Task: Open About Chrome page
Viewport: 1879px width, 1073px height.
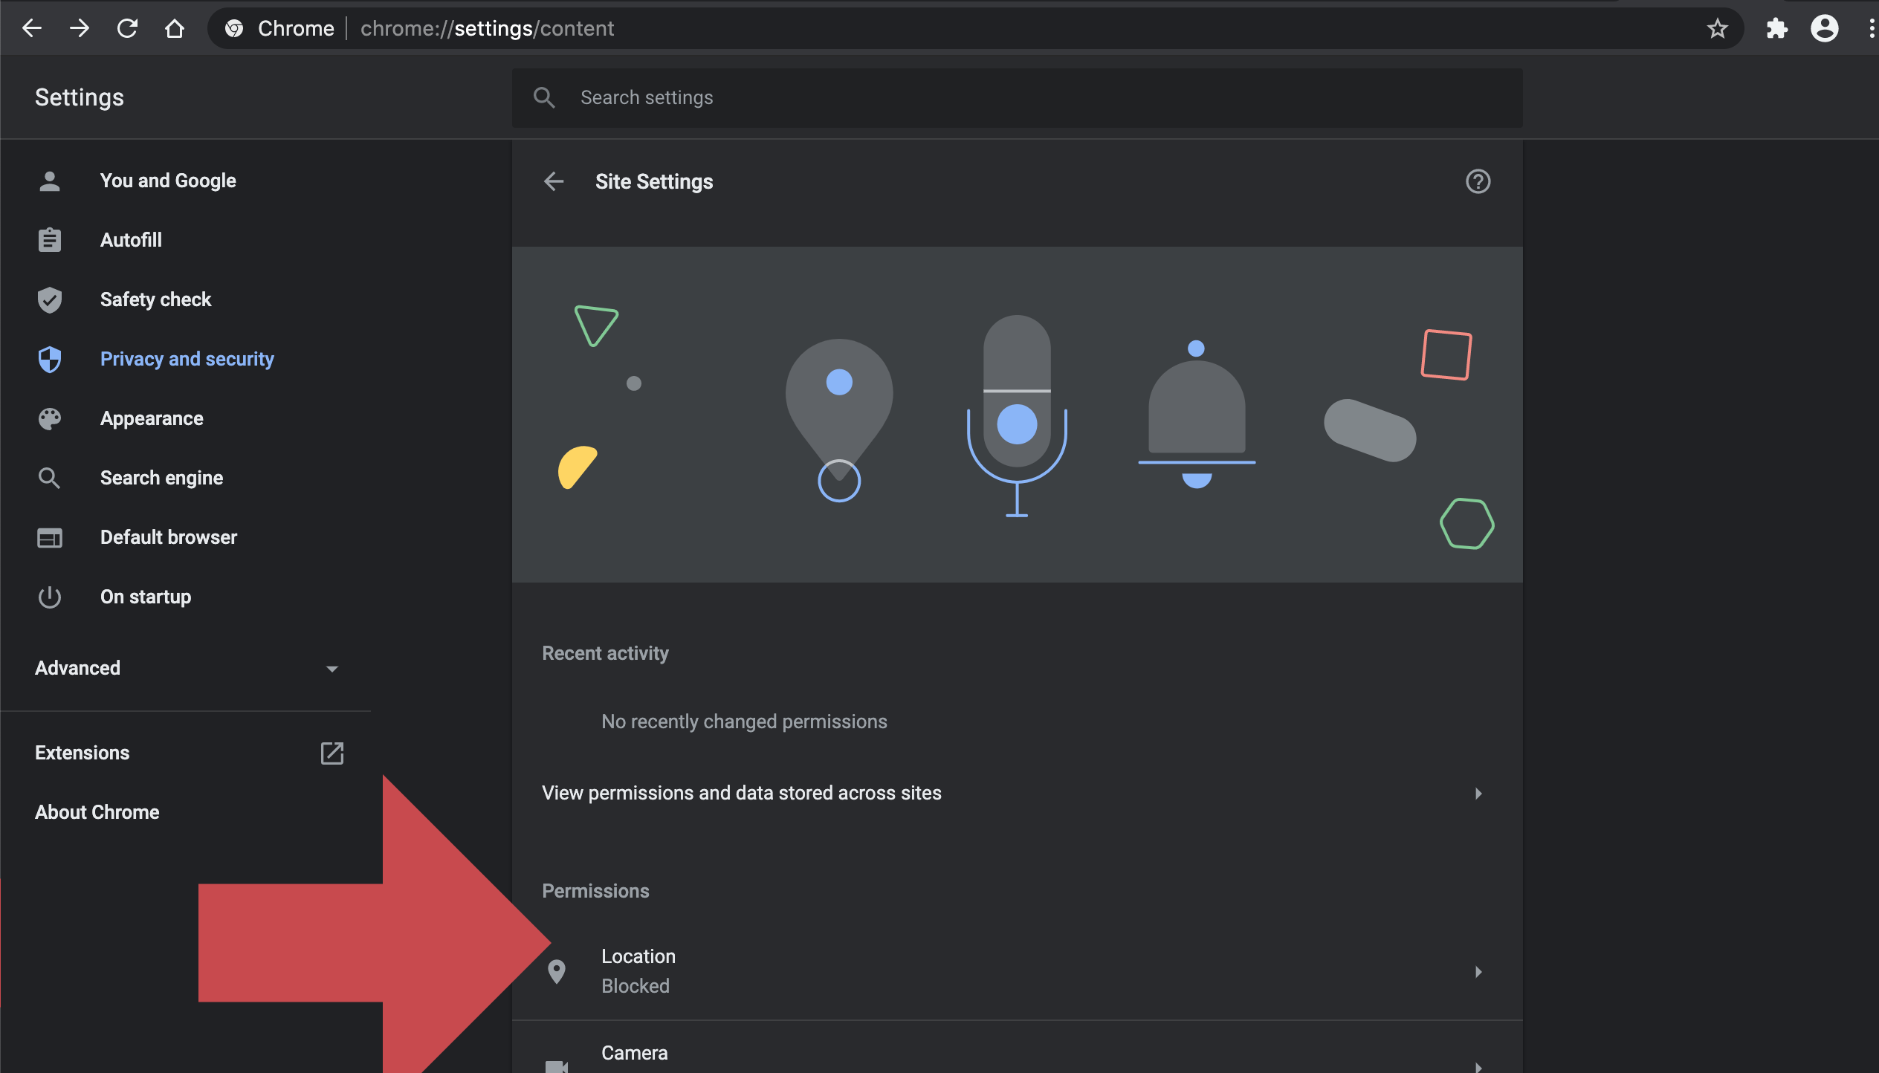Action: (x=97, y=812)
